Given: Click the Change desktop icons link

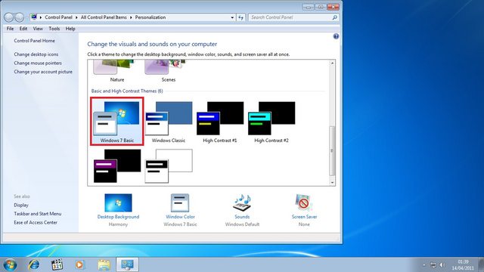Looking at the screenshot, I should pos(36,54).
